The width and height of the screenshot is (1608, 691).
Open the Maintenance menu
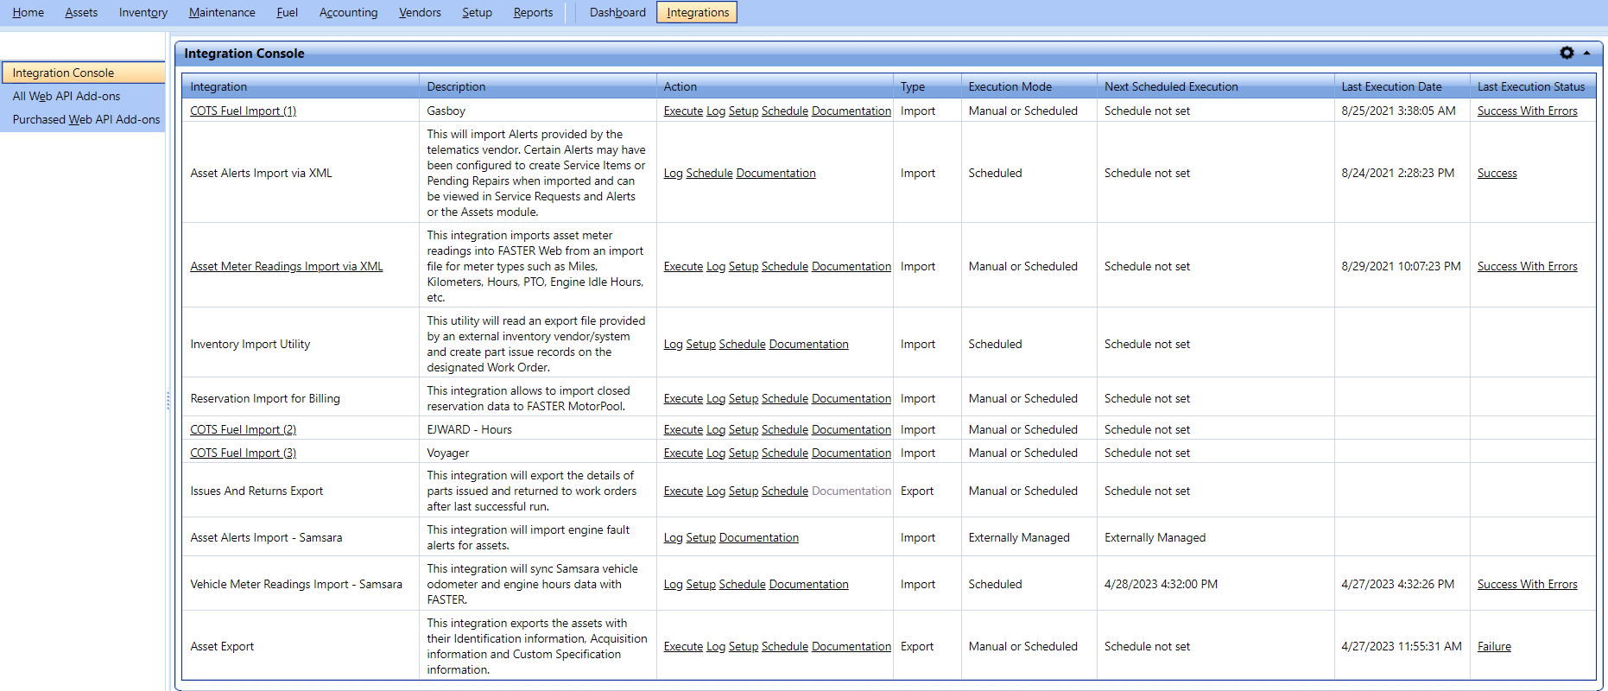coord(222,12)
